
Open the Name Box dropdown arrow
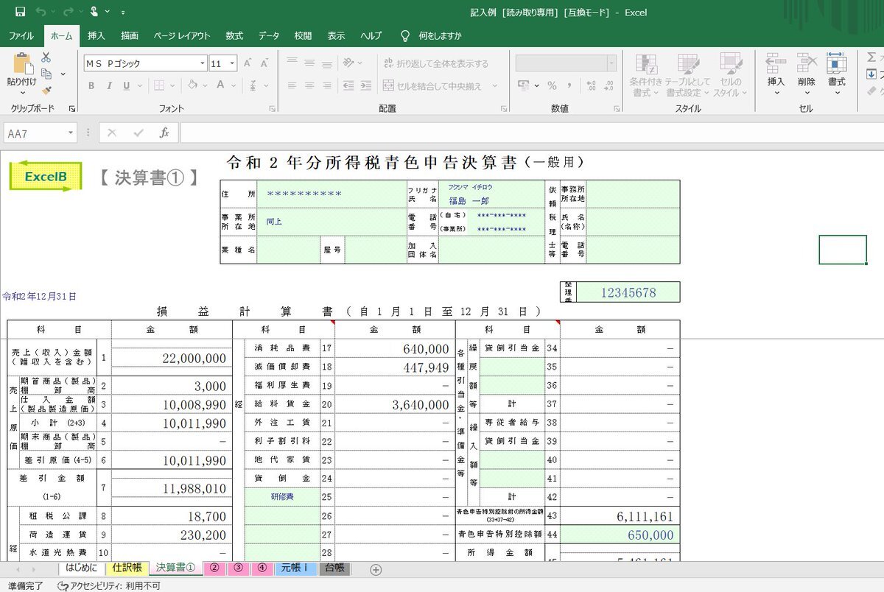pyautogui.click(x=71, y=133)
